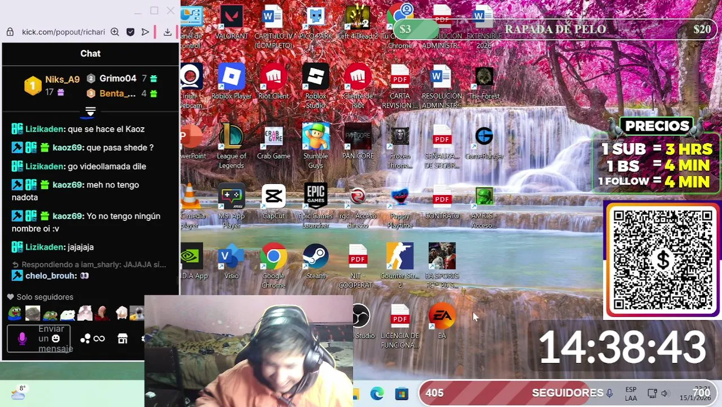Open Frozen Throne shortcut
722x407 pixels.
click(x=400, y=147)
